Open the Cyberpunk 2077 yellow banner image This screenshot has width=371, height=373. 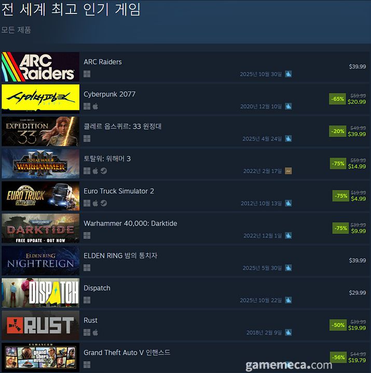[x=40, y=99]
